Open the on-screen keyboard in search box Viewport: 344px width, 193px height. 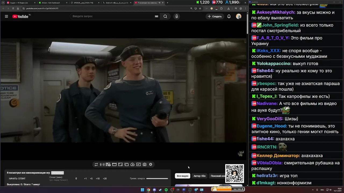pyautogui.click(x=156, y=16)
